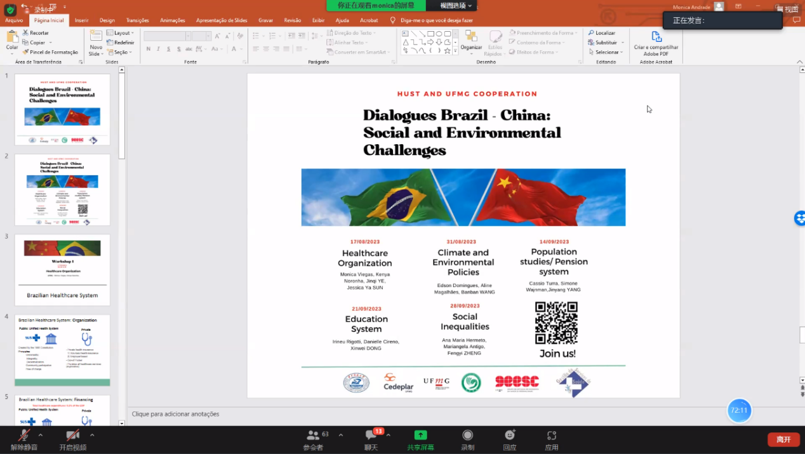The image size is (805, 454).
Task: Click the Record icon in meeting toolbar
Action: pos(468,436)
